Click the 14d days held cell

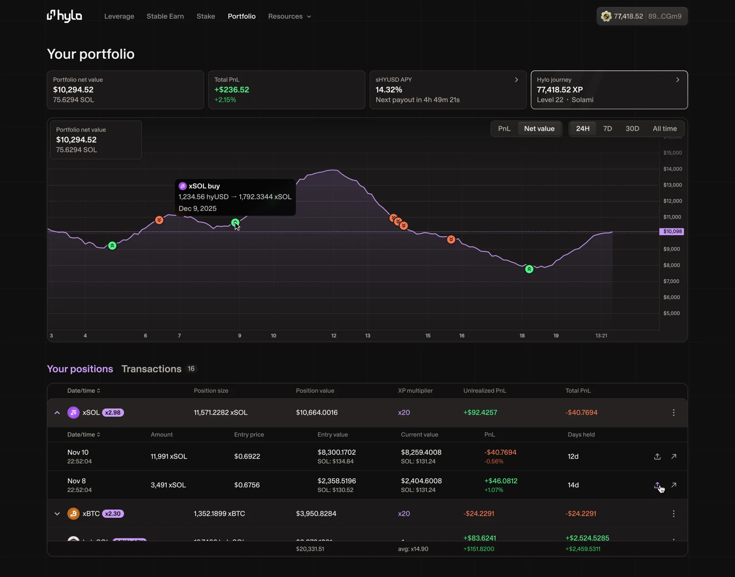(573, 485)
